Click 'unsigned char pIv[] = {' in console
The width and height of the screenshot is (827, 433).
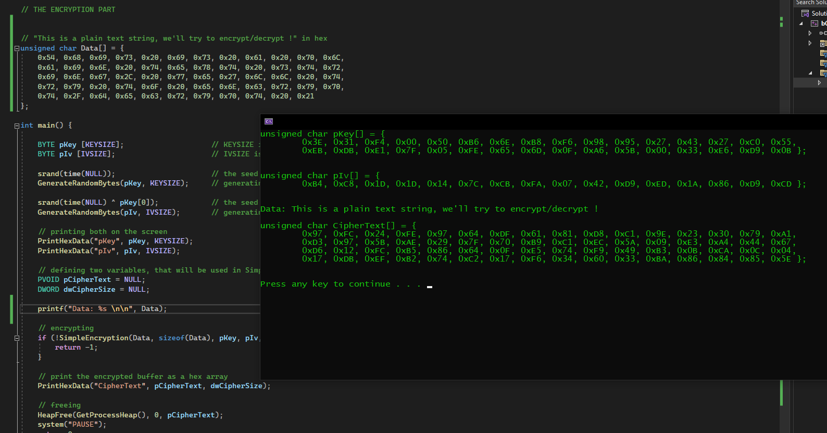pos(320,176)
